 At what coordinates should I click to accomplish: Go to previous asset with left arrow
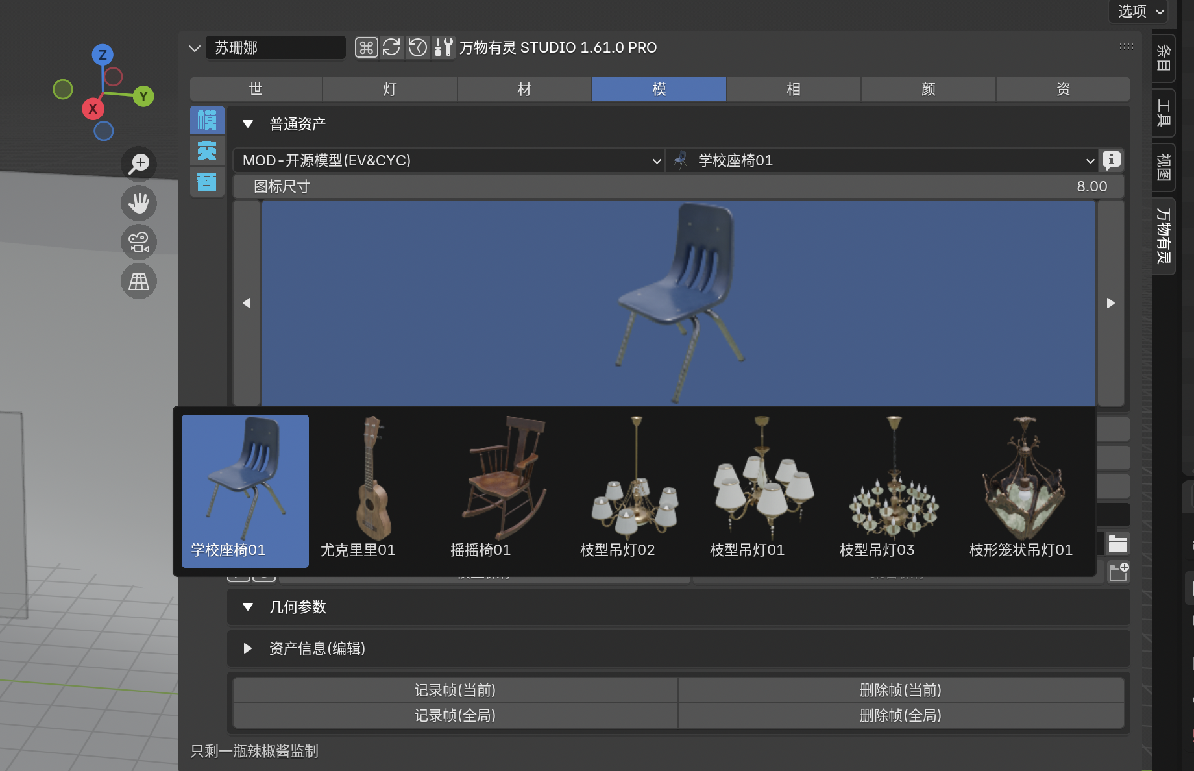247,303
